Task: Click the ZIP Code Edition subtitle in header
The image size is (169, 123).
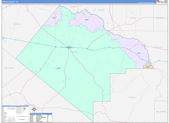Action: tap(146, 3)
